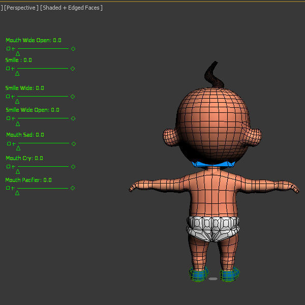Viewport: 305px width, 305px height.
Task: Click the plus toggle of Mouth Wide Open slider
Action: [13, 49]
